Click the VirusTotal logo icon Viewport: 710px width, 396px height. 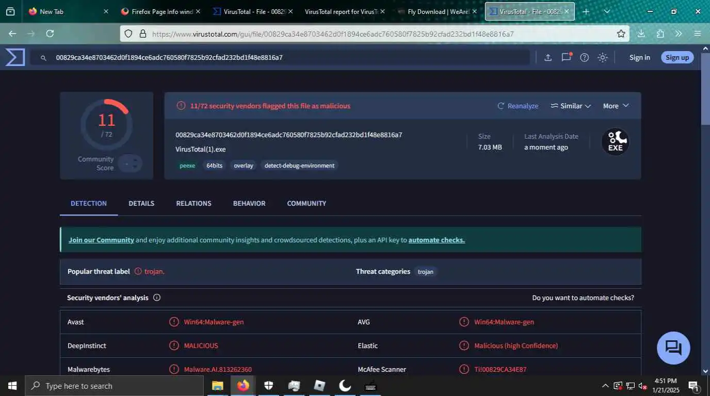[x=15, y=57]
